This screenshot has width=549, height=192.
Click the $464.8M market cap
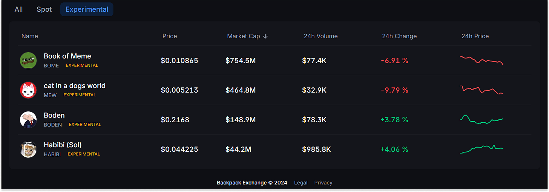click(241, 90)
